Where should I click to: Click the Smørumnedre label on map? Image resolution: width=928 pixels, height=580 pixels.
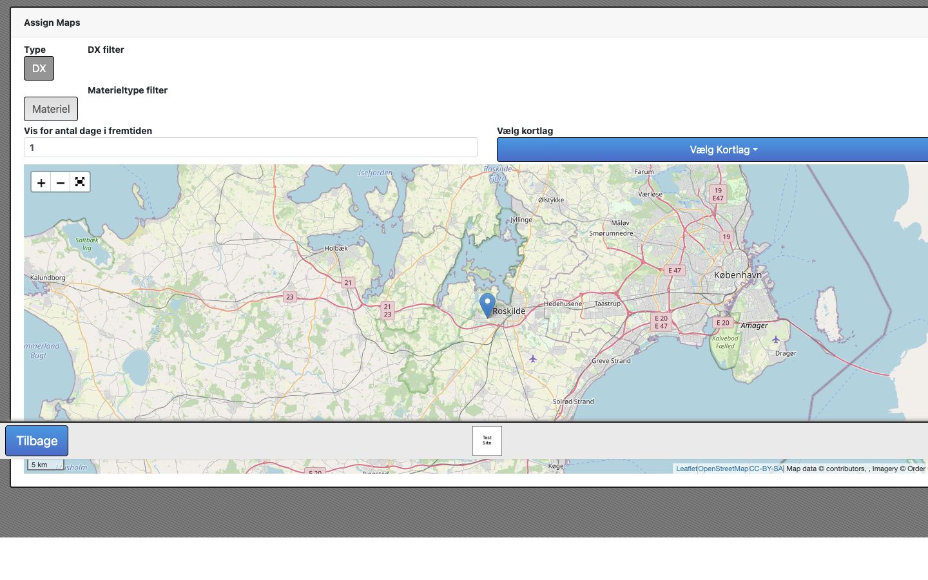click(x=612, y=233)
